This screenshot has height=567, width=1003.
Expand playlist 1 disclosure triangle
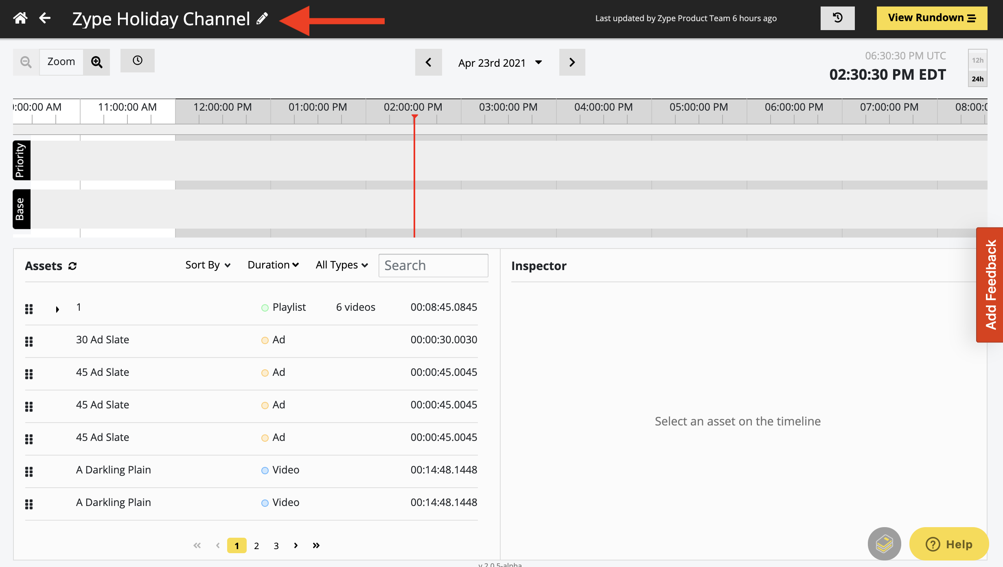[57, 310]
